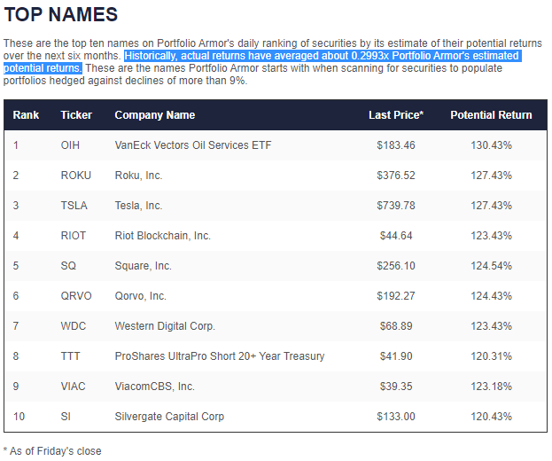
Task: Select the ROKU ticker cell
Action: (x=75, y=176)
